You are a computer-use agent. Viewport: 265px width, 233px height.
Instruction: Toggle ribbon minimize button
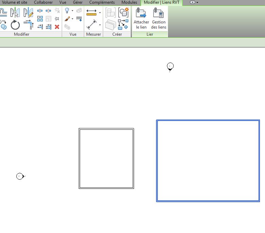[192, 2]
